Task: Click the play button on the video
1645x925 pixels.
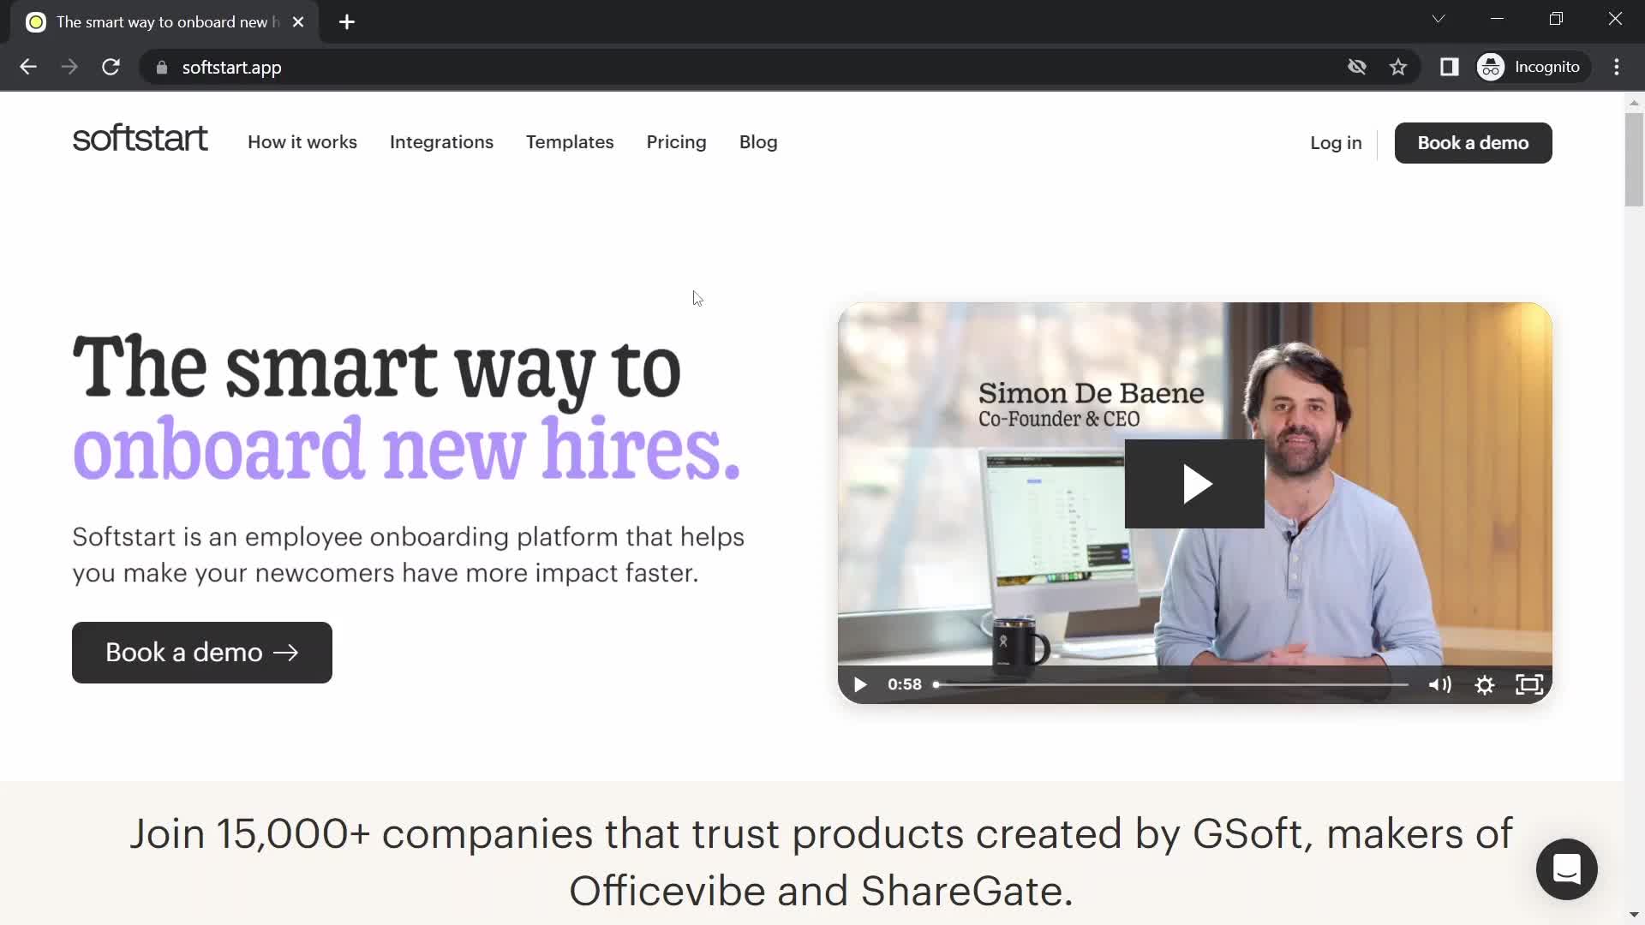Action: [x=1194, y=485]
